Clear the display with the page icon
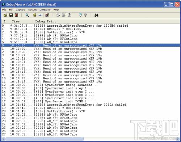 pos(58,15)
